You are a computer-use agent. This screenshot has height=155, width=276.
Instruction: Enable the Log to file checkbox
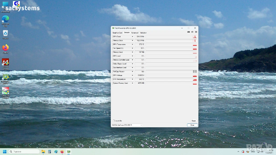[114, 121]
